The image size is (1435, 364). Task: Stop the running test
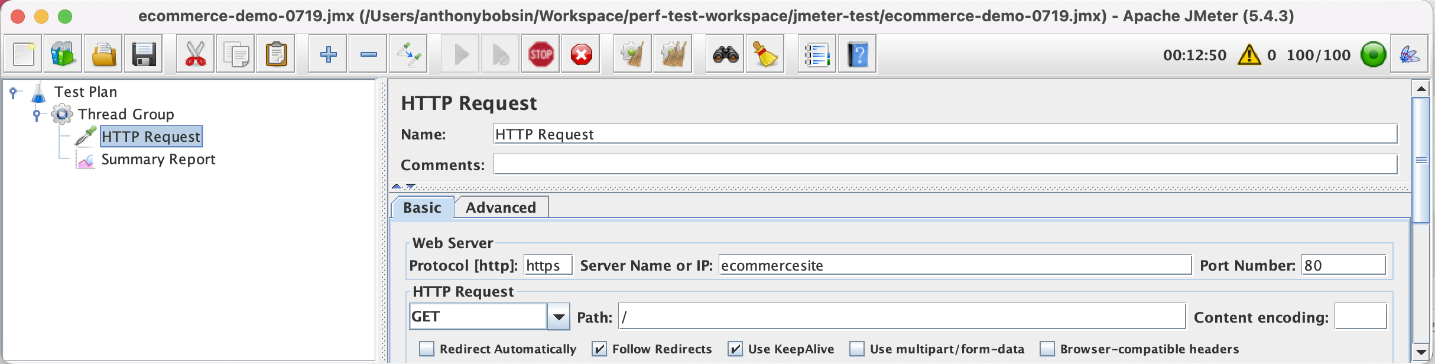[541, 54]
